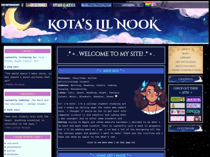Click the Pablo Picasso attribution text
210x157 pixels.
click(x=14, y=85)
